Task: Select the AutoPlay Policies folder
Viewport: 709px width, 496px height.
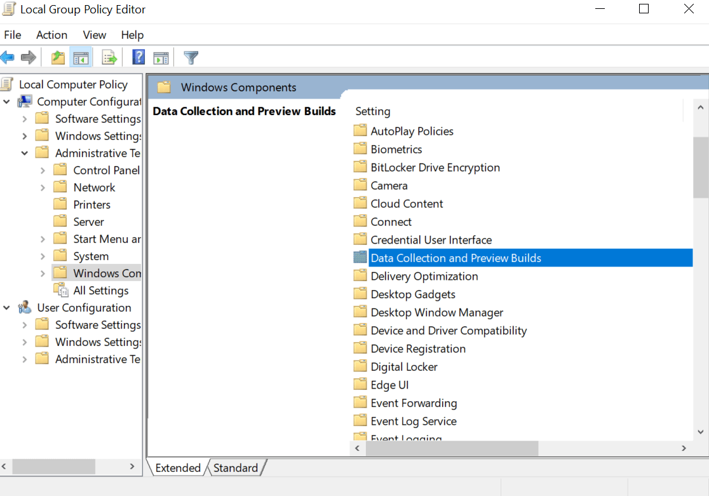Action: pos(412,131)
